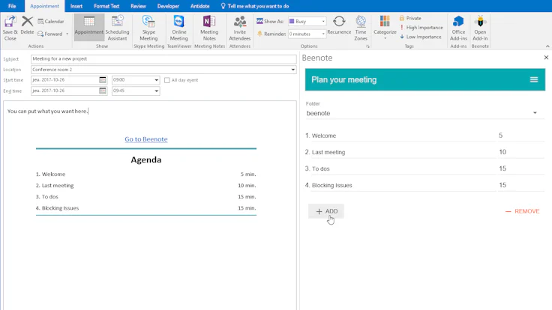Open the Recurrence settings

339,25
